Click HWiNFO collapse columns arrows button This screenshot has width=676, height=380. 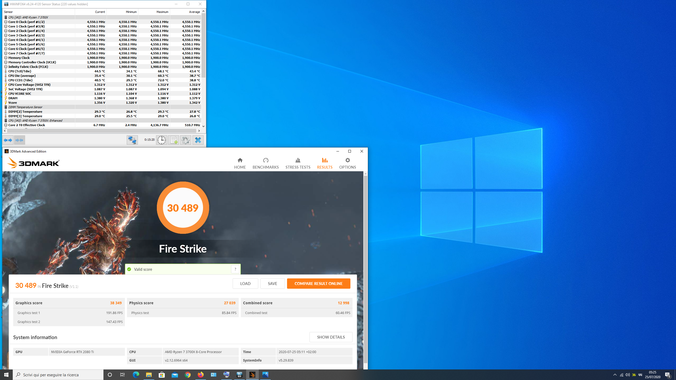[x=19, y=140]
